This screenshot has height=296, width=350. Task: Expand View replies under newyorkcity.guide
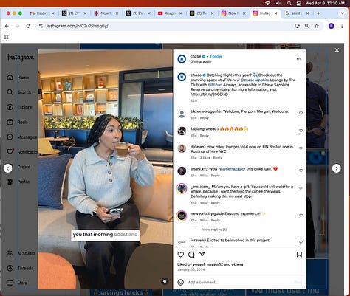click(x=214, y=230)
